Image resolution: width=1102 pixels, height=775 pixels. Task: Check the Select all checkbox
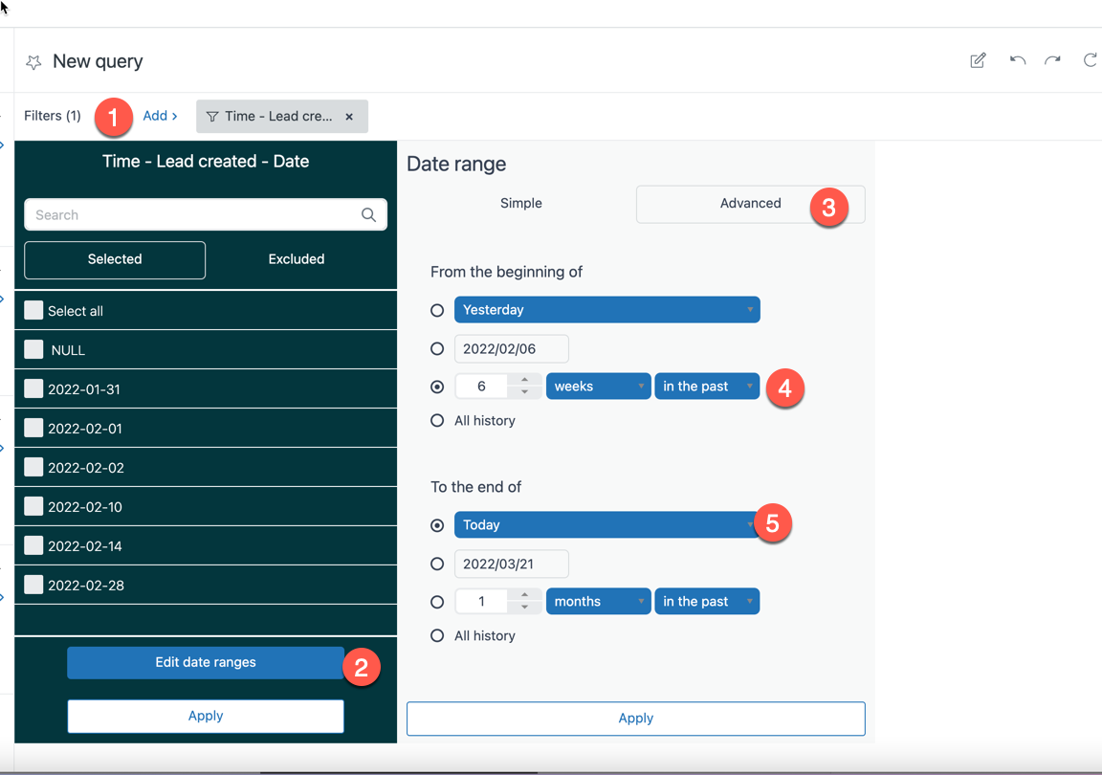click(x=34, y=311)
